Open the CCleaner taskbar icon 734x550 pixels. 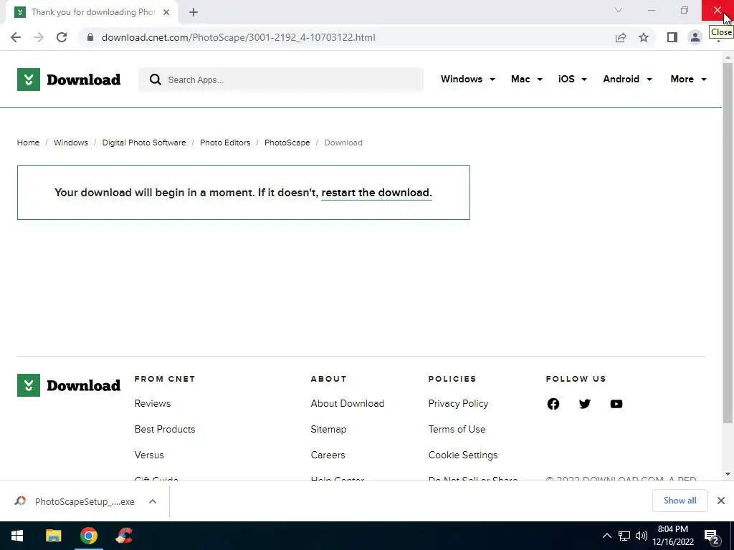[124, 536]
